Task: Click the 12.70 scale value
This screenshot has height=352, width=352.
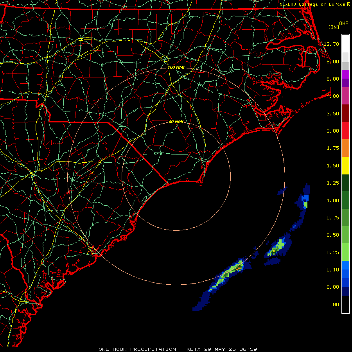Action: (x=331, y=44)
